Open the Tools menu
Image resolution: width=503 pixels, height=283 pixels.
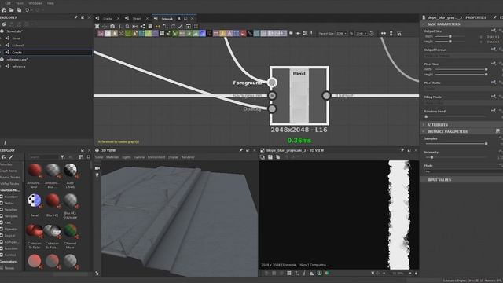point(20,3)
